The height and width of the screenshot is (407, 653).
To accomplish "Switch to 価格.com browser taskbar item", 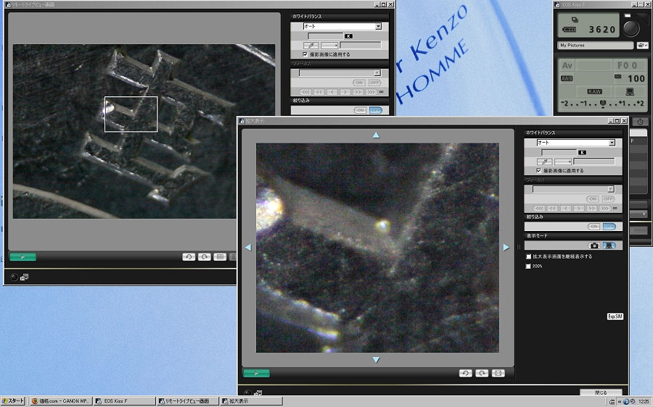I will click(60, 401).
